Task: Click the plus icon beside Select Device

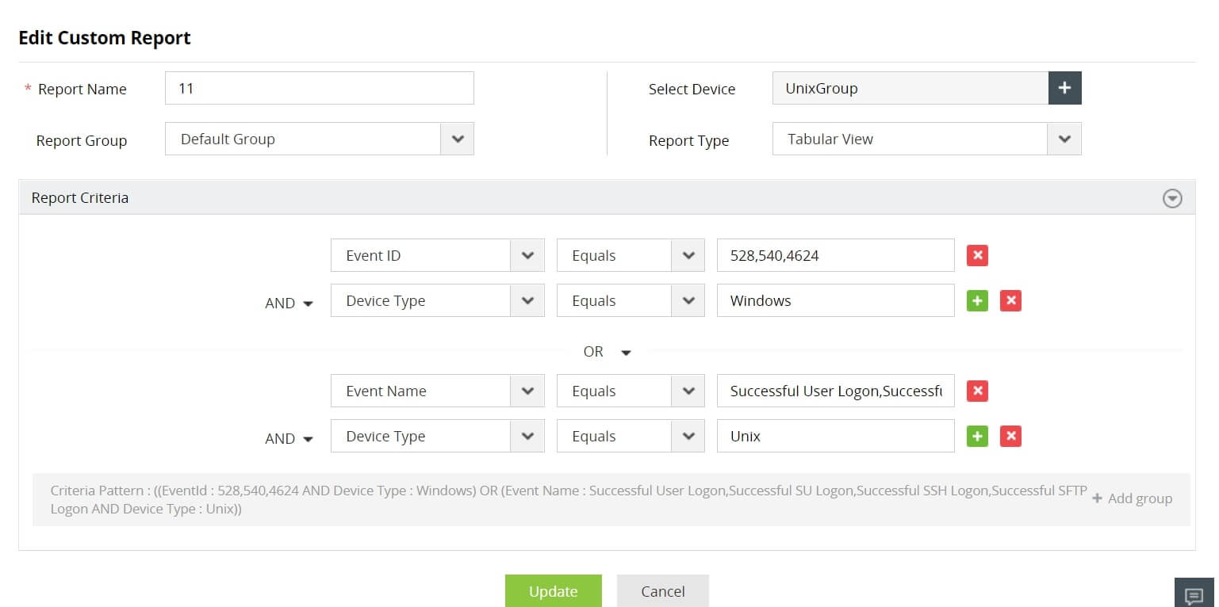Action: pos(1064,89)
